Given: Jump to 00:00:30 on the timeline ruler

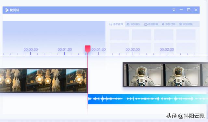Looking at the screenshot, I should (x=31, y=49).
